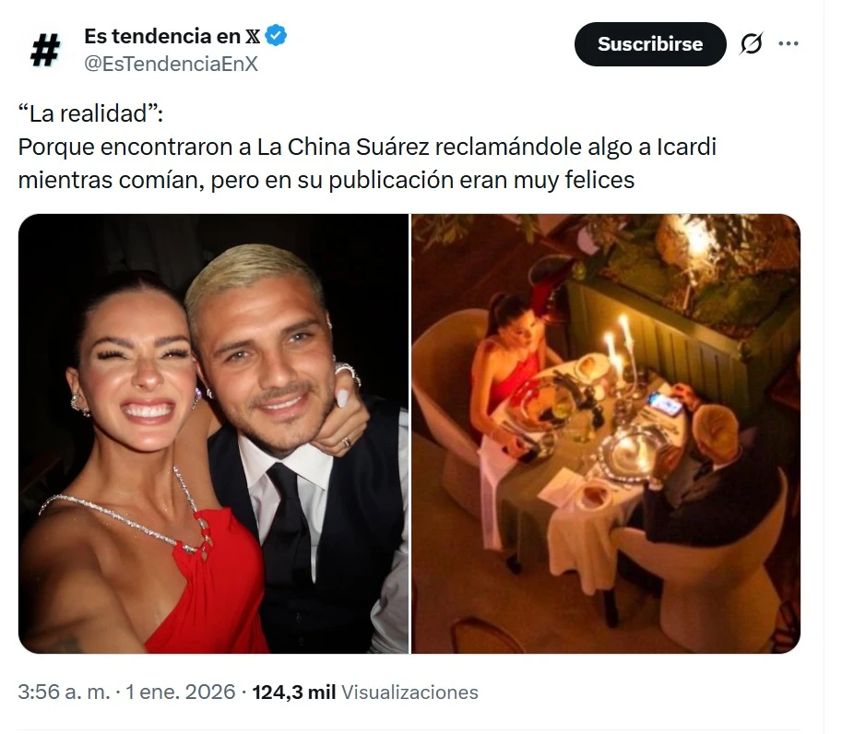This screenshot has height=734, width=842.
Task: Open the right candlelit dinner photo
Action: tap(606, 433)
